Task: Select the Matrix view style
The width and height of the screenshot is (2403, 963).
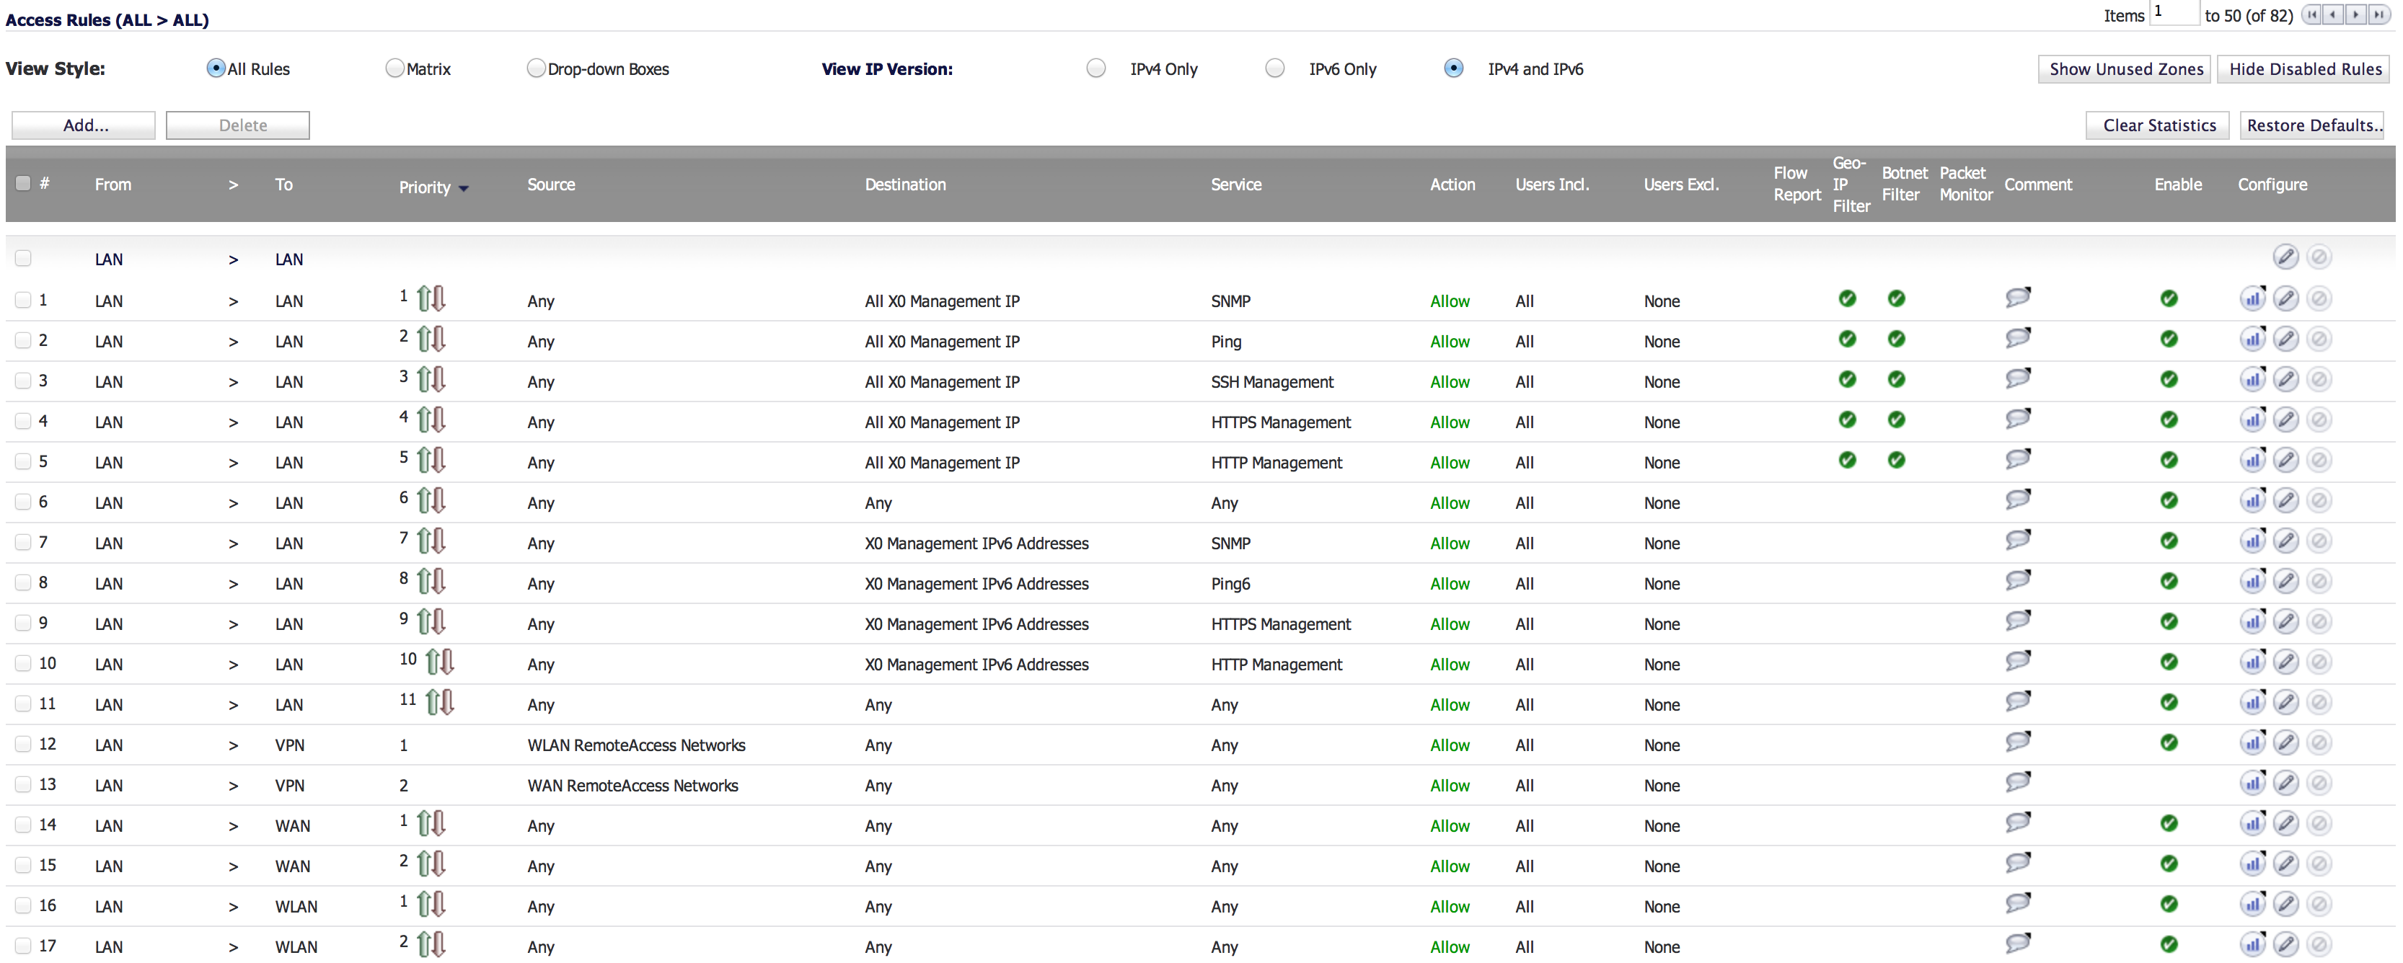Action: 394,67
